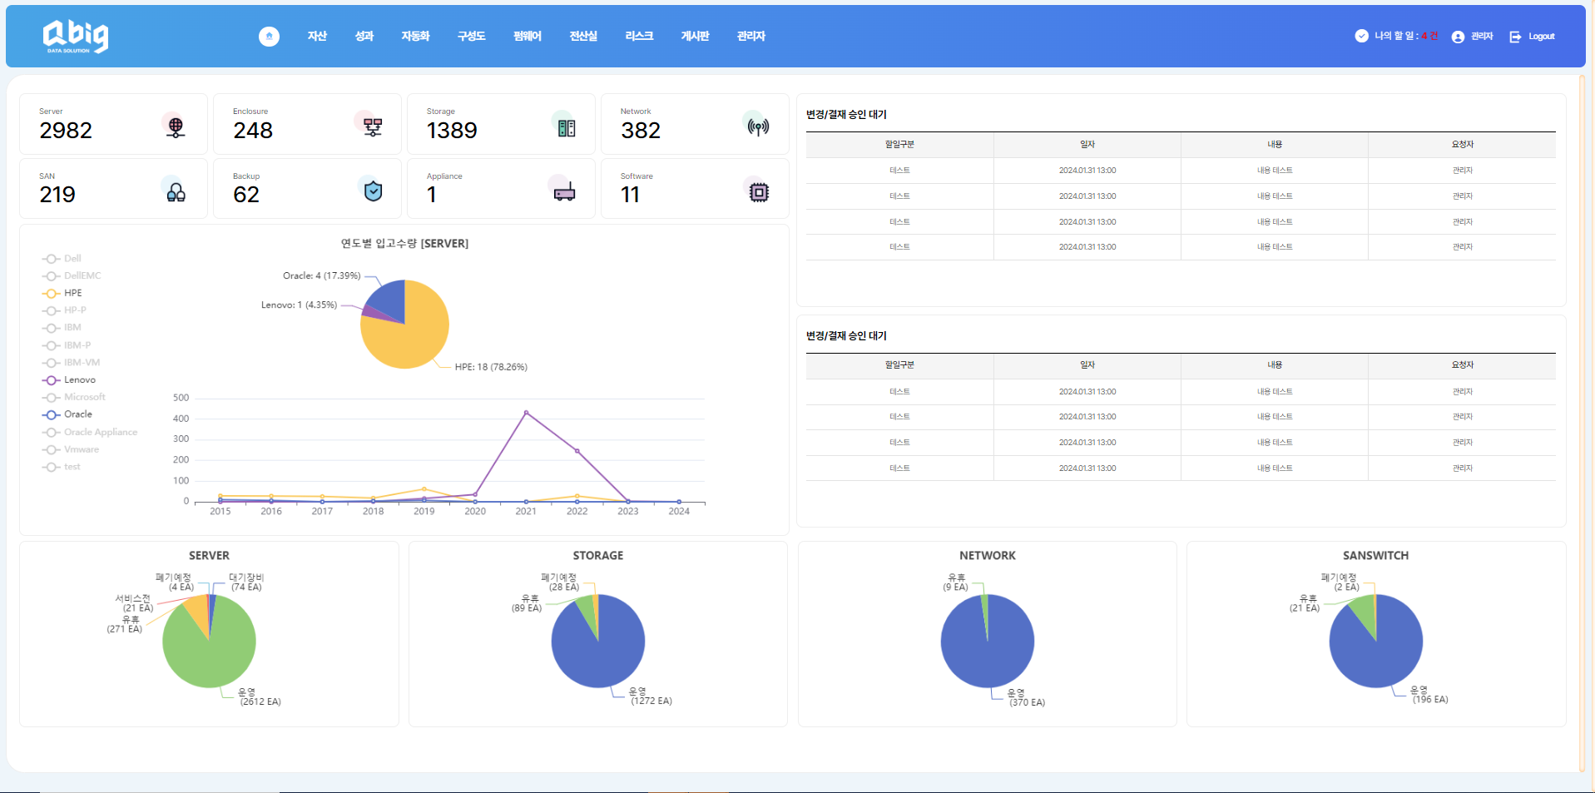Toggle DellEMC series in chart legend
1595x793 pixels.
[x=72, y=276]
